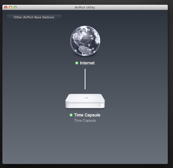Click South America on the globe graphic
This screenshot has height=168, width=173.
85,50
